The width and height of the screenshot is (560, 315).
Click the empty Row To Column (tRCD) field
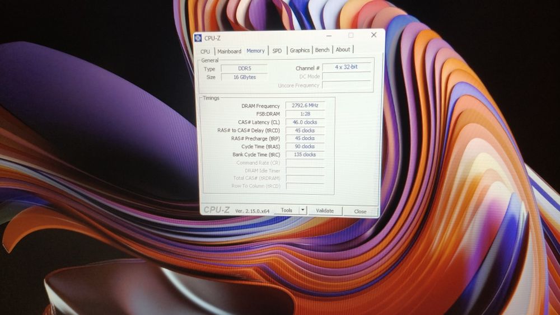pos(305,186)
